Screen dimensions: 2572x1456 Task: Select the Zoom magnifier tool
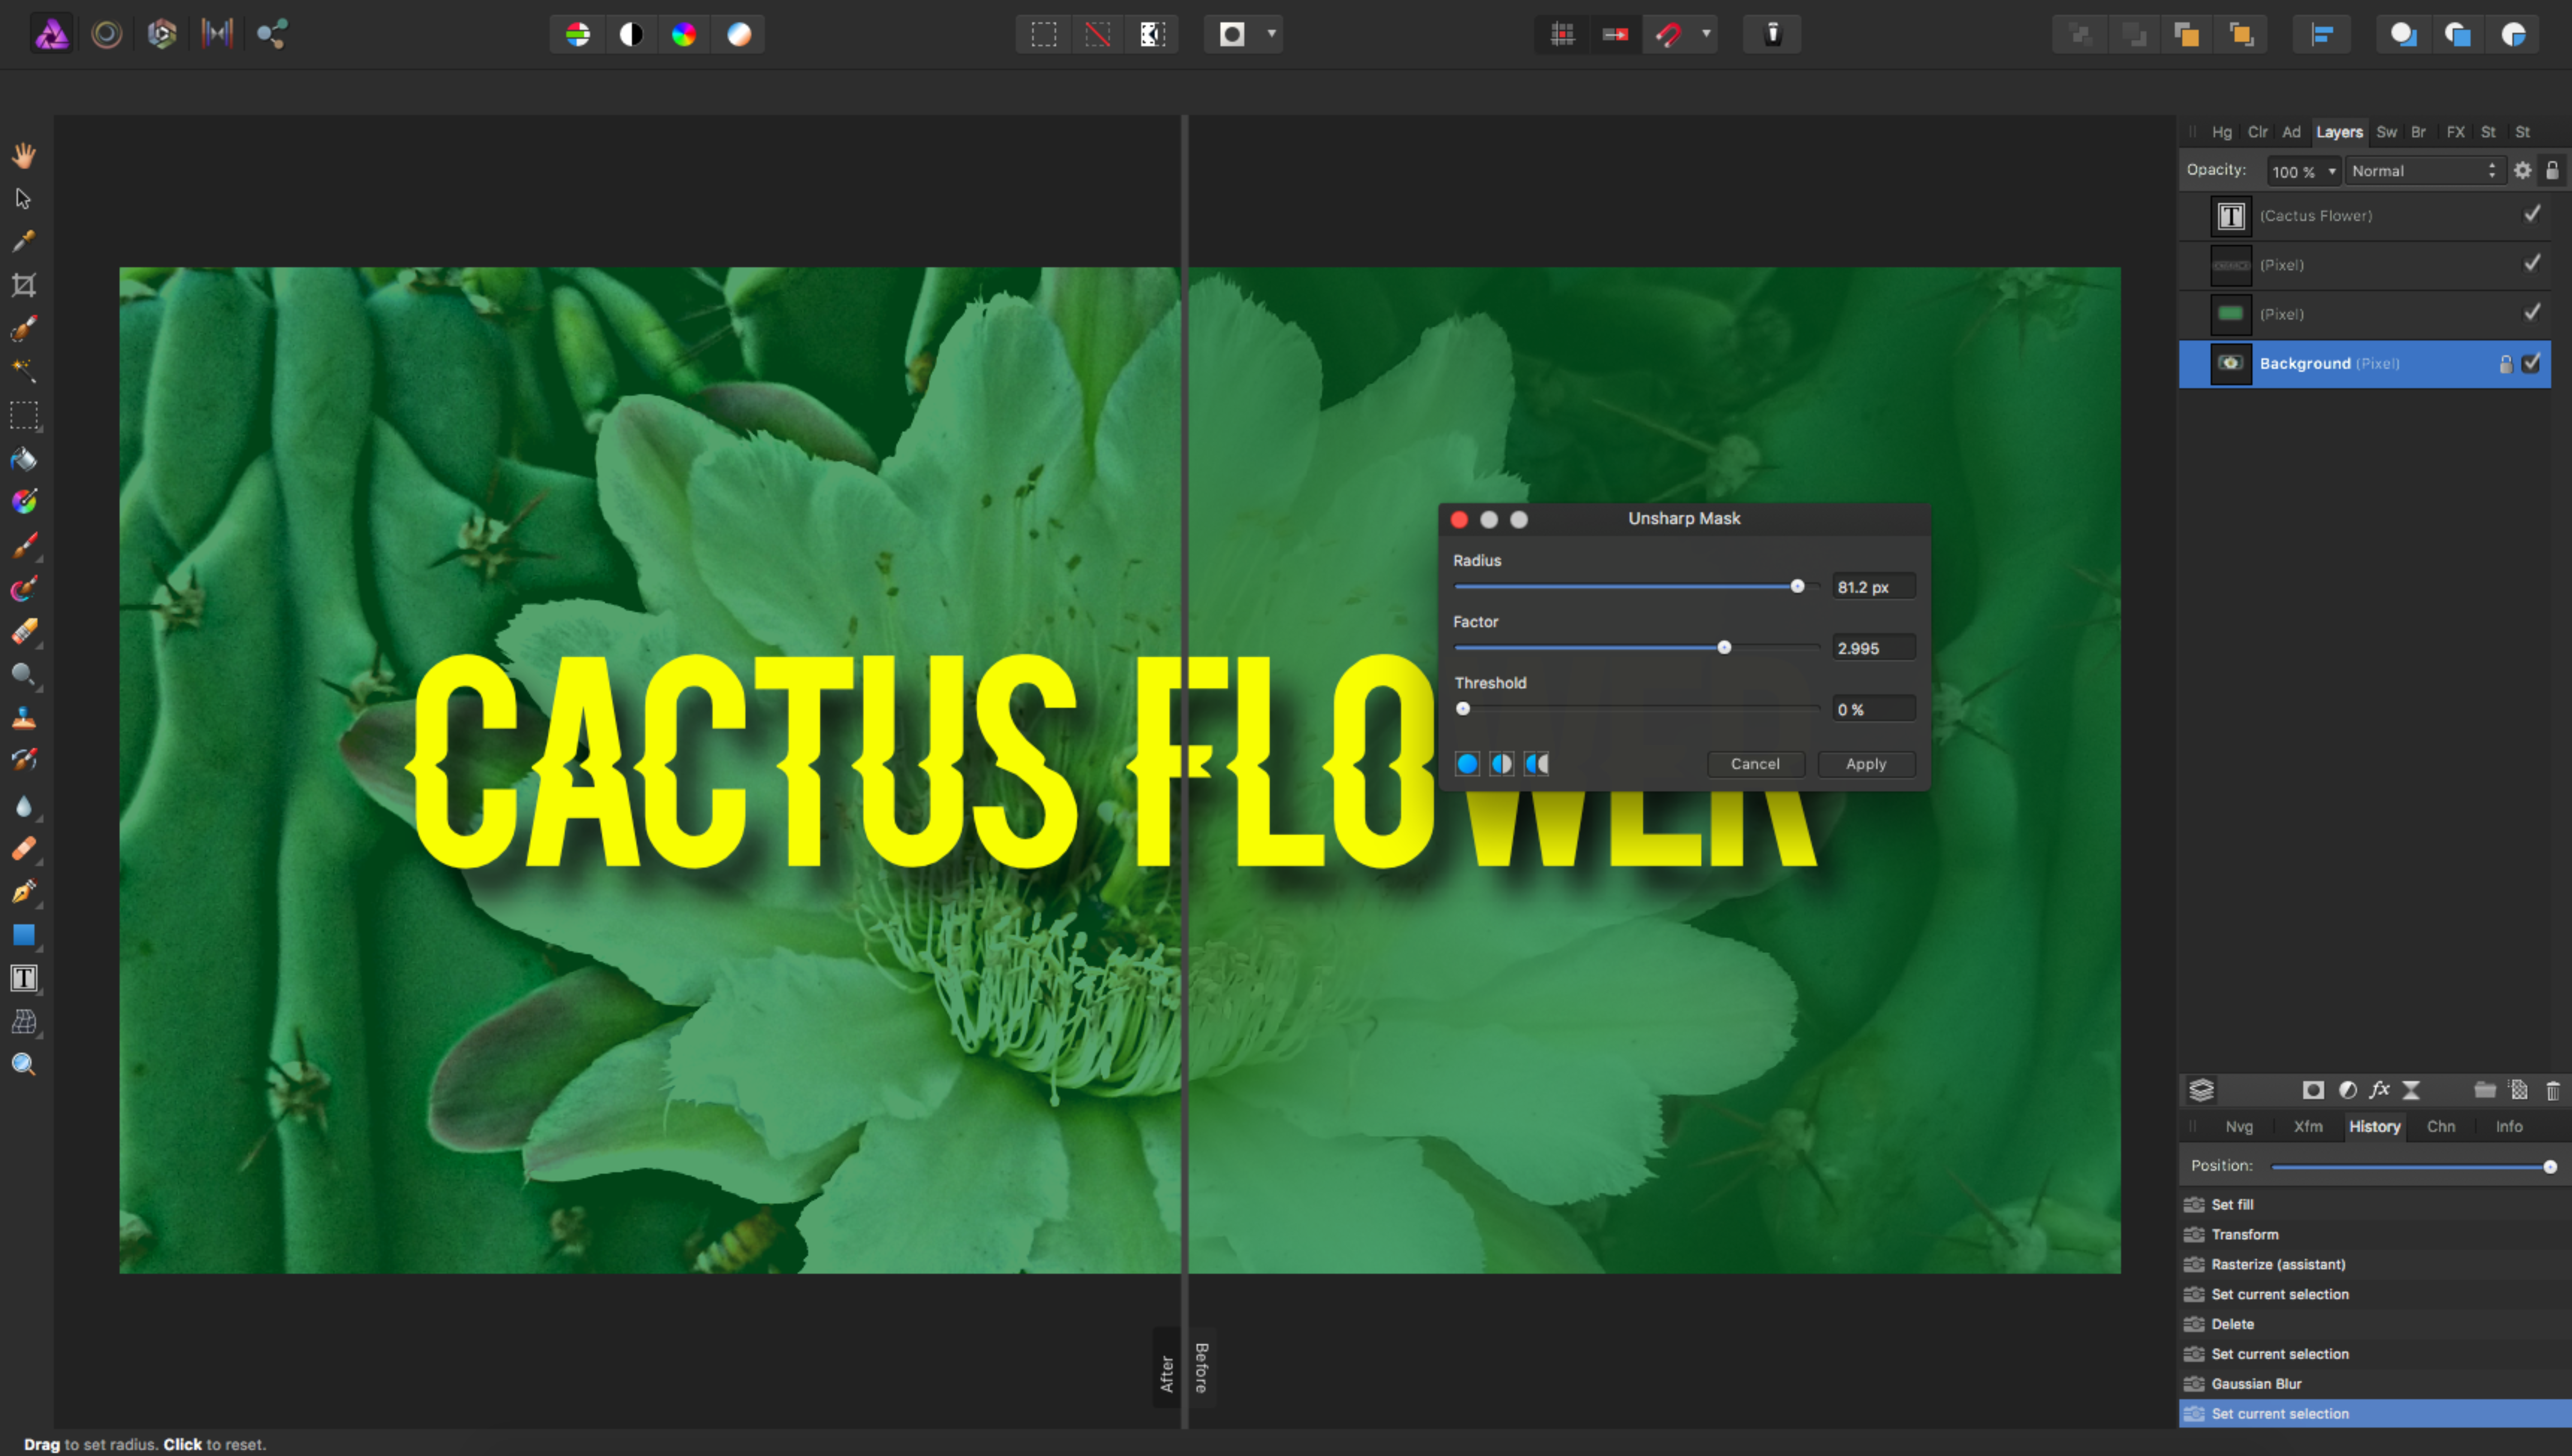[24, 1064]
